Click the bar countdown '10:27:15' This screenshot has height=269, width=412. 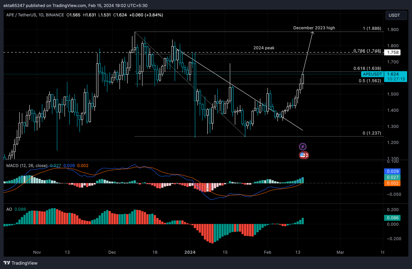396,79
